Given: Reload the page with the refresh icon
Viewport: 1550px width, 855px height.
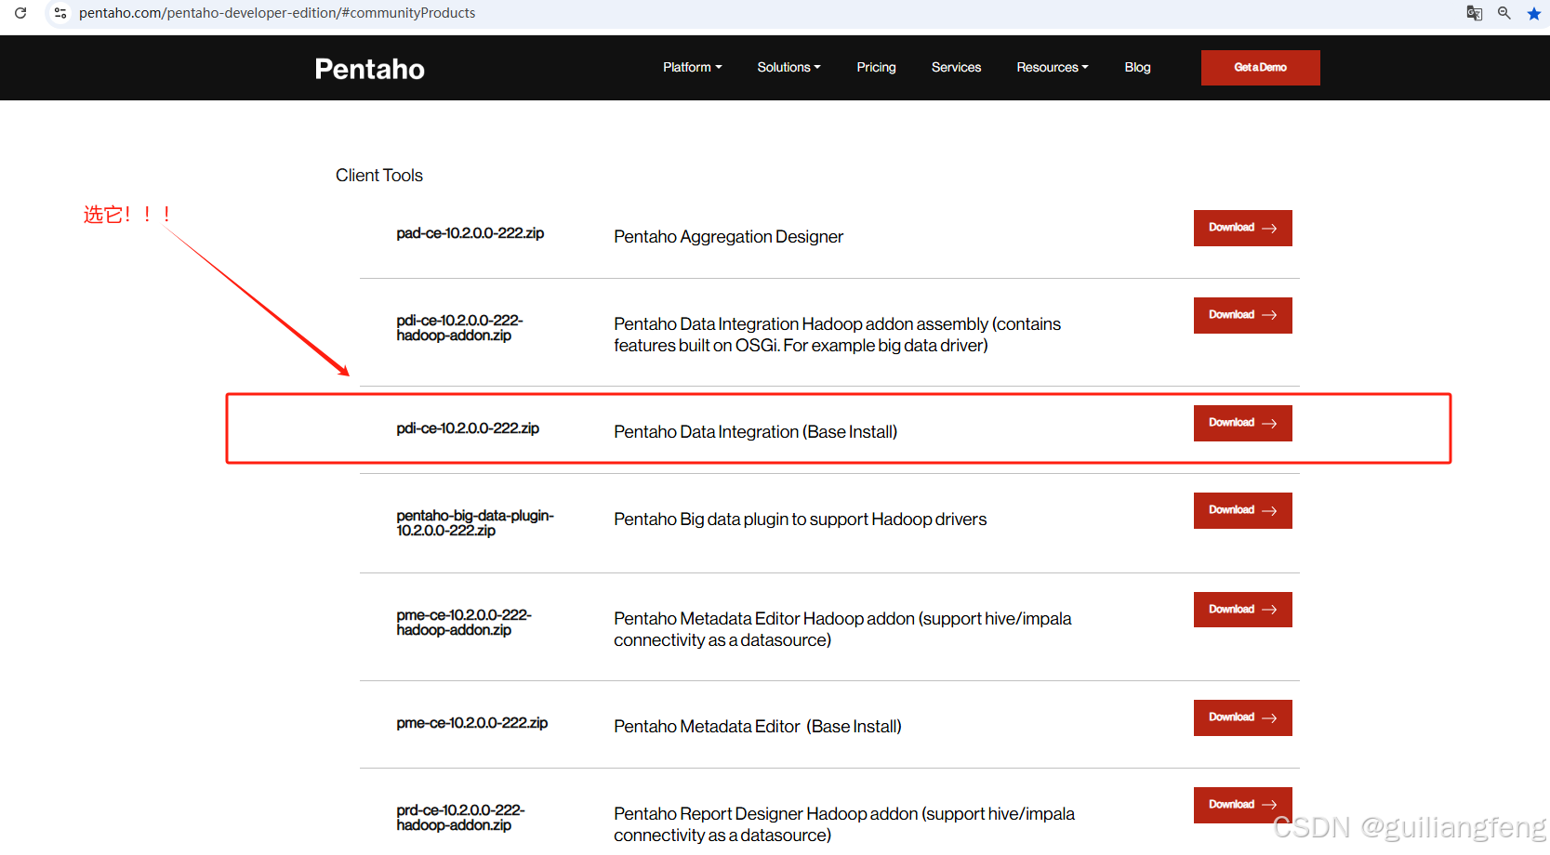Looking at the screenshot, I should tap(20, 13).
